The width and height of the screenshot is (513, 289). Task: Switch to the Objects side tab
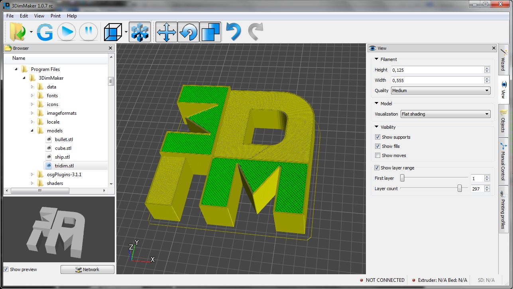[503, 121]
